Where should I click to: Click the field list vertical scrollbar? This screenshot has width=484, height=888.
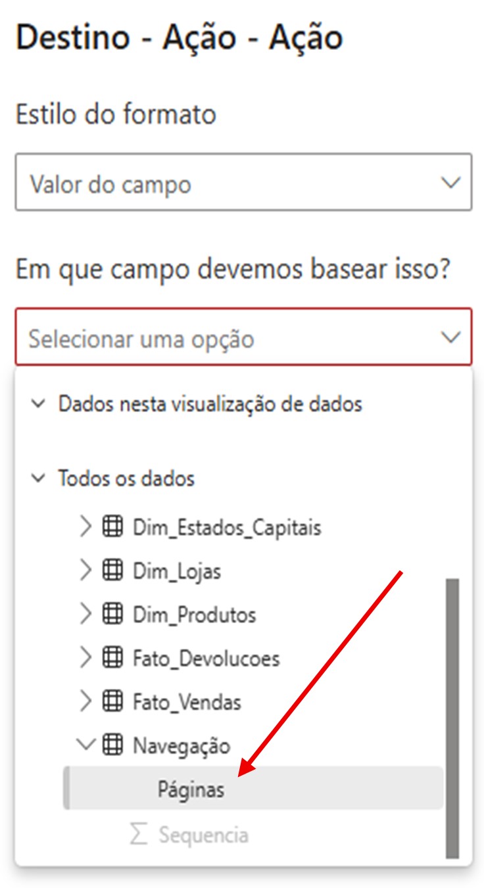pos(452,716)
